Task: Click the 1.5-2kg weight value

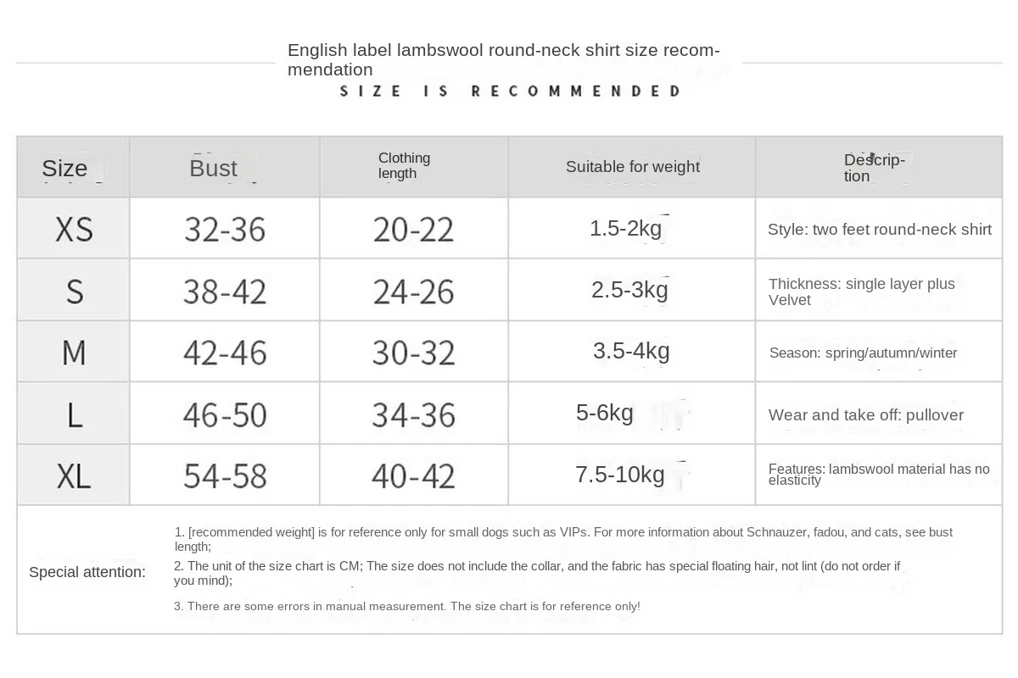Action: point(625,228)
